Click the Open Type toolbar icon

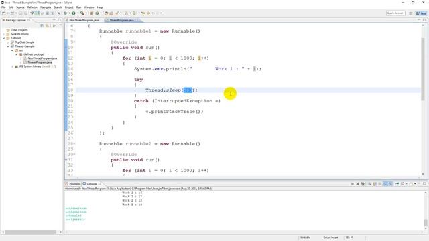pyautogui.click(x=106, y=13)
